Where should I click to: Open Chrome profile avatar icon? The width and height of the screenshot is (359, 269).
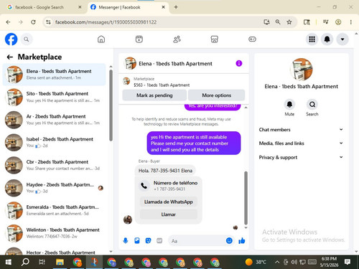338,22
